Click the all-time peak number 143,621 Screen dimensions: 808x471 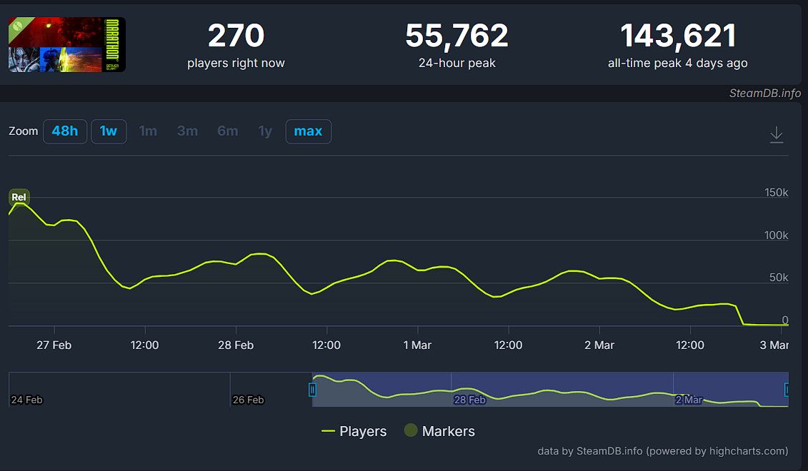click(x=677, y=36)
